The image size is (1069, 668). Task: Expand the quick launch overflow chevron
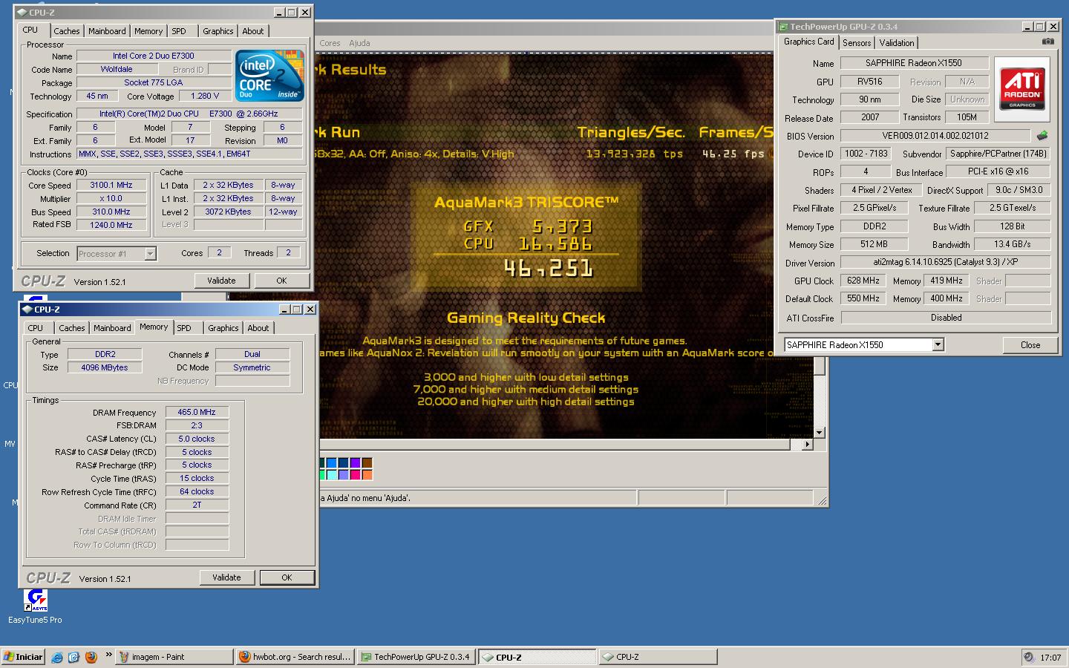[108, 655]
